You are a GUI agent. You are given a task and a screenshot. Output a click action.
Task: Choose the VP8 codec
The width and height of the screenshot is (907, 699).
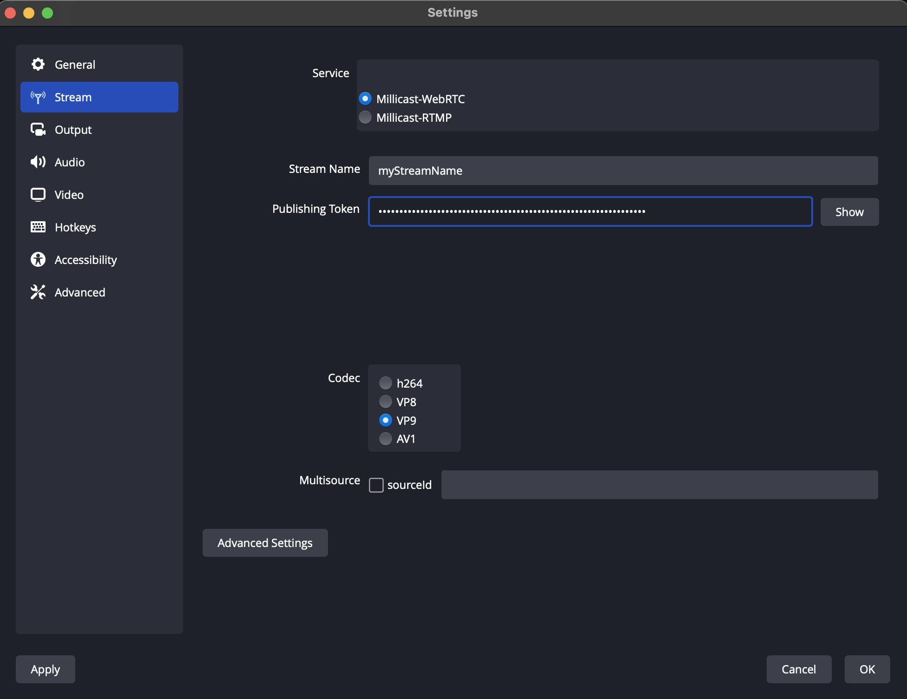[x=386, y=402]
